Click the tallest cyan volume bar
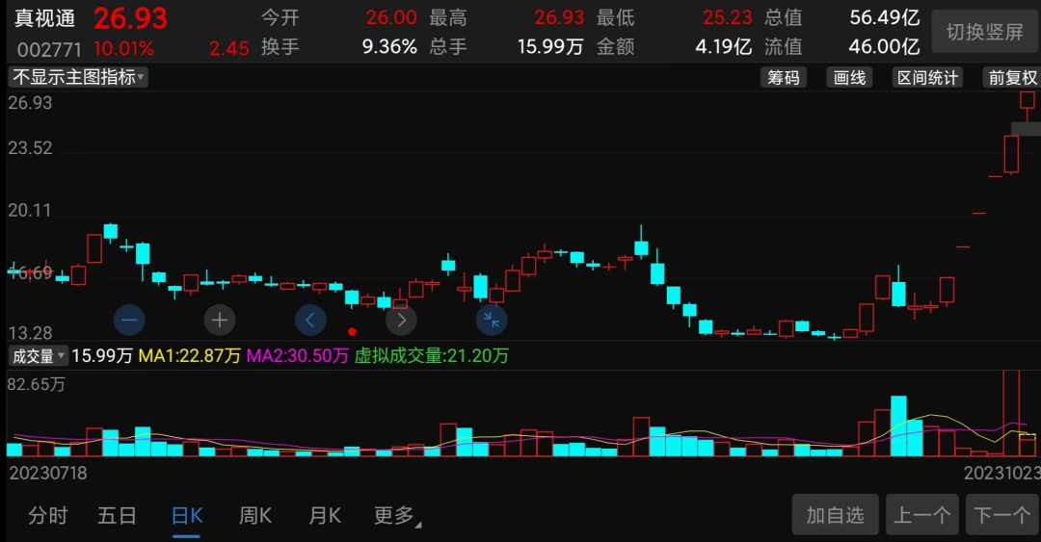Image resolution: width=1041 pixels, height=542 pixels. tap(898, 426)
